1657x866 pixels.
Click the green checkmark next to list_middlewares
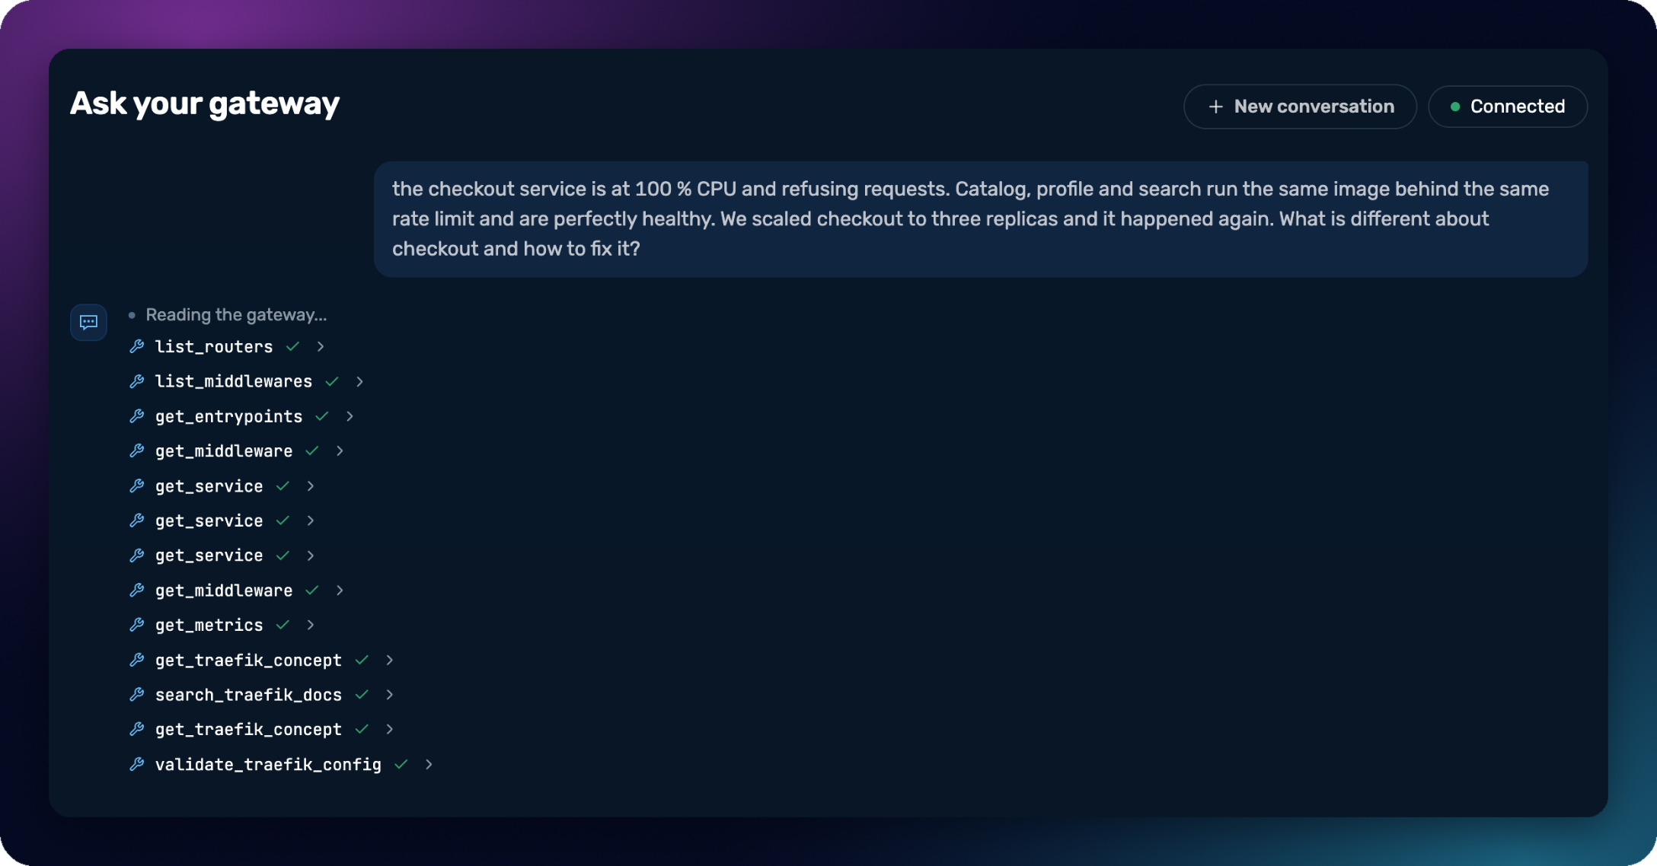[x=332, y=381]
